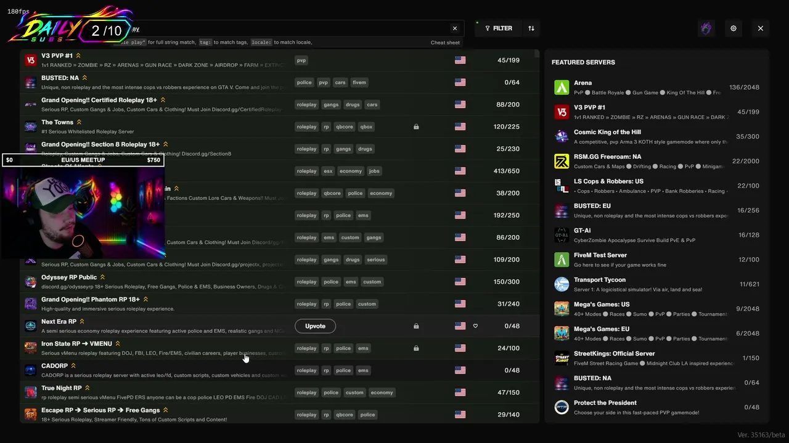Open the FiveM Test Server icon

tap(562, 260)
